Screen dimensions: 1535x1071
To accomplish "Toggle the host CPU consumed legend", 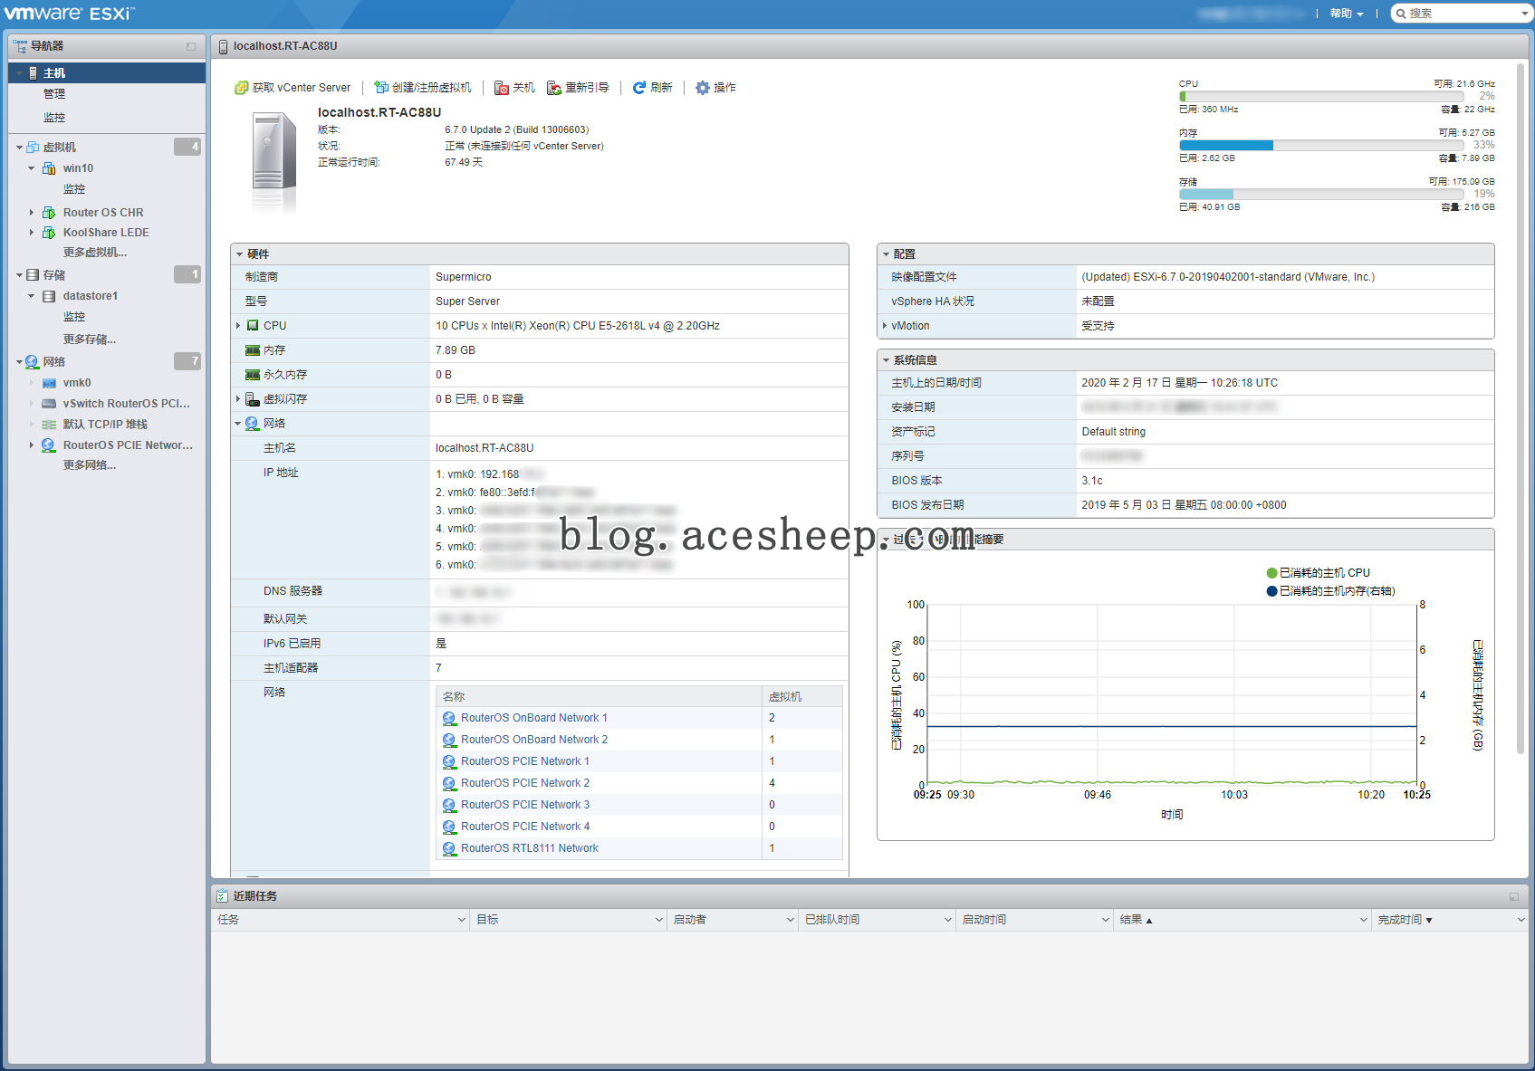I will coord(1271,573).
